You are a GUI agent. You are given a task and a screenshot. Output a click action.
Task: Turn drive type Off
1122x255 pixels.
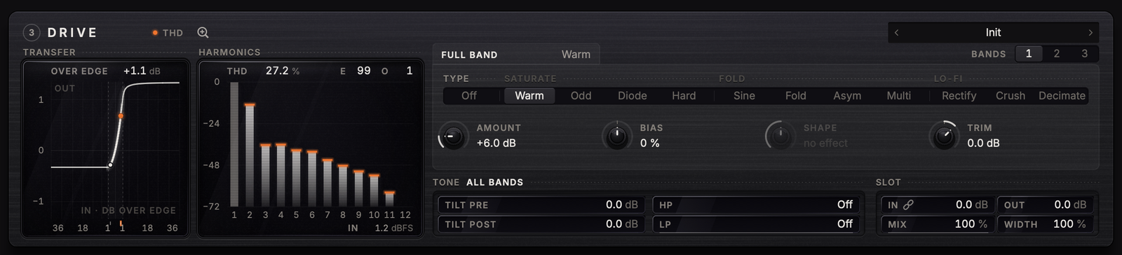click(469, 95)
